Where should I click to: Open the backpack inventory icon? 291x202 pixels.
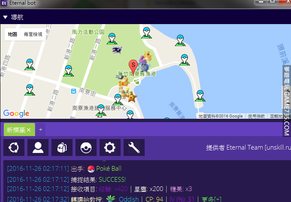[62, 147]
